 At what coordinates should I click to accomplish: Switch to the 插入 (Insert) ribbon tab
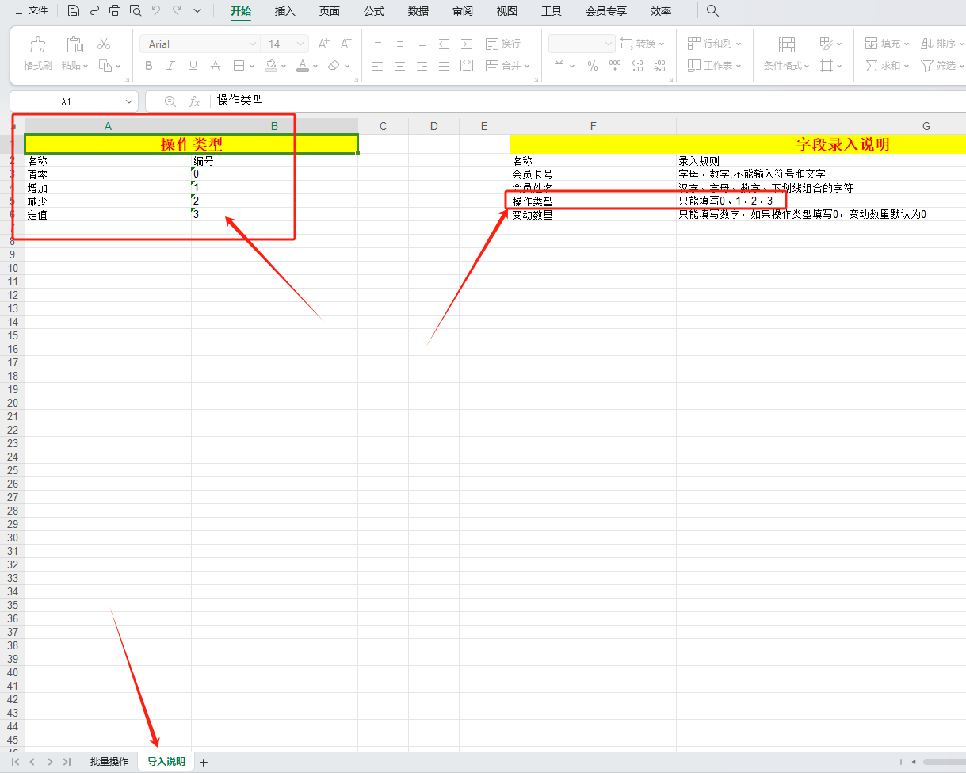(x=284, y=11)
